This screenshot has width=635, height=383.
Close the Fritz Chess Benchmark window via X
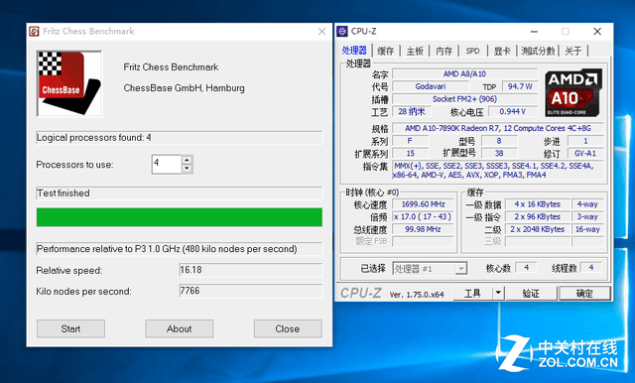click(x=321, y=31)
